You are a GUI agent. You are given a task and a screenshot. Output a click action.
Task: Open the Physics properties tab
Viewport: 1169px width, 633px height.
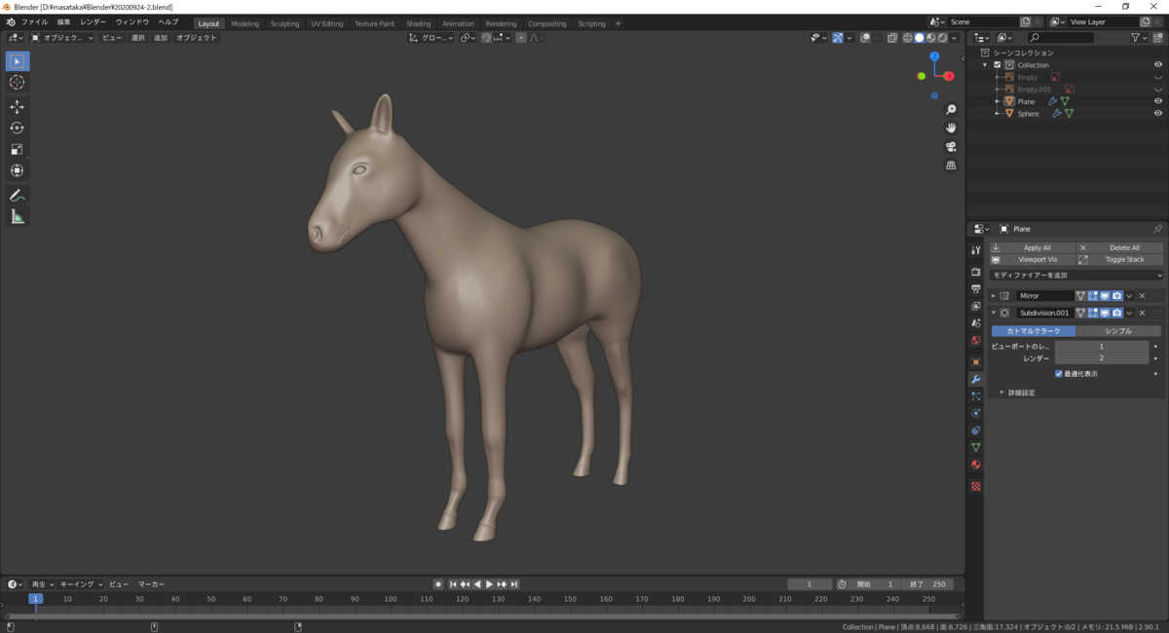tap(976, 413)
